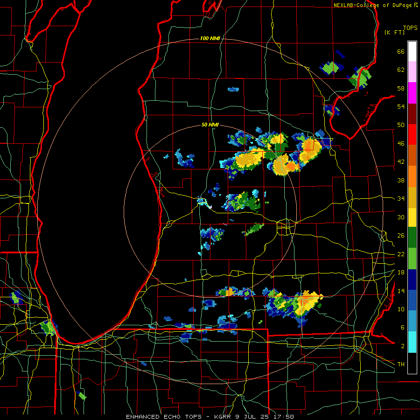This screenshot has width=420, height=420.
Task: Click the TOPS legend title
Action: pos(410,28)
